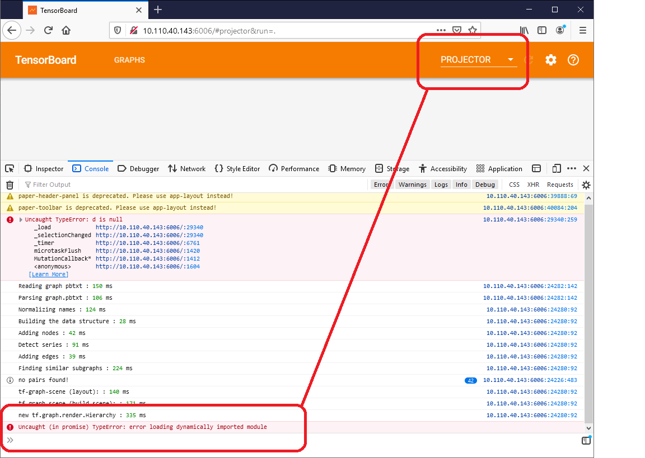Image resolution: width=645 pixels, height=458 pixels.
Task: Select the element picker tool in DevTools
Action: point(9,168)
